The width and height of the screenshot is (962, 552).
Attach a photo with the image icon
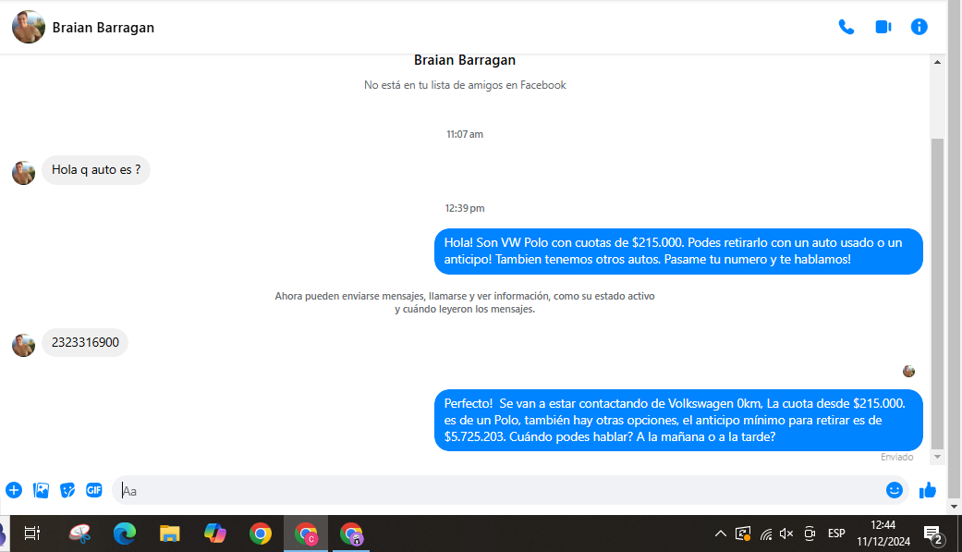point(41,490)
